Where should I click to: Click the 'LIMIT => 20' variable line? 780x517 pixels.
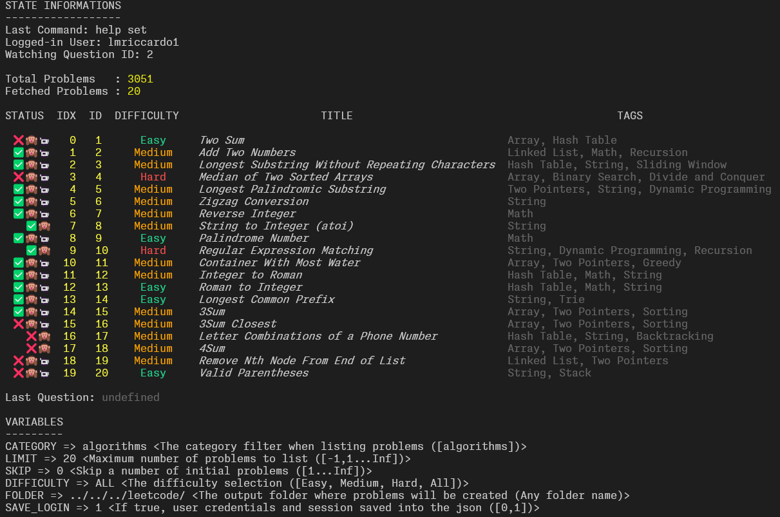point(208,458)
